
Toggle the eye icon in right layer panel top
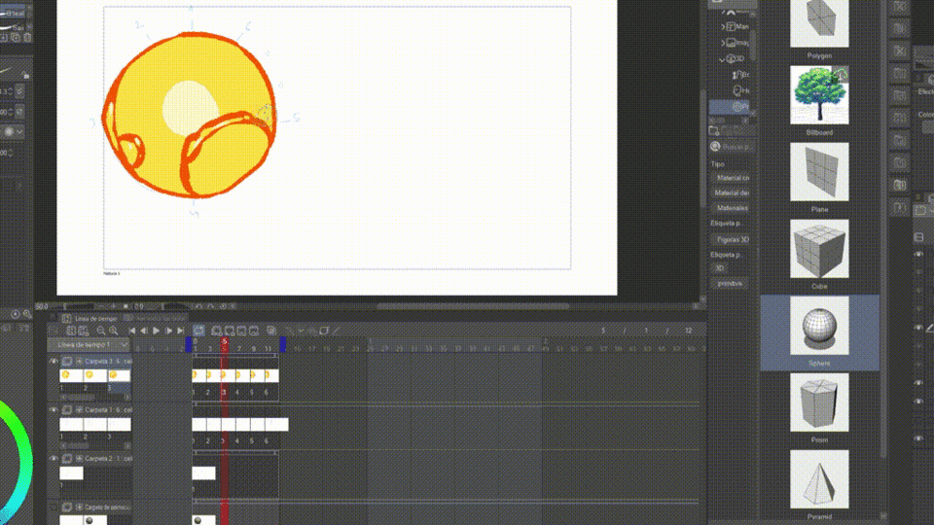[x=917, y=254]
